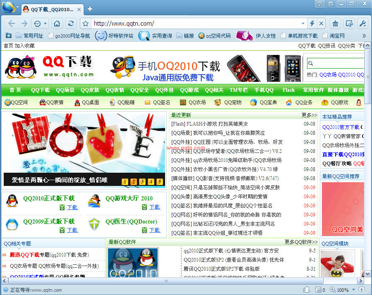Click the refresh page icon in the toolbar
The width and height of the screenshot is (372, 295).
[71, 23]
